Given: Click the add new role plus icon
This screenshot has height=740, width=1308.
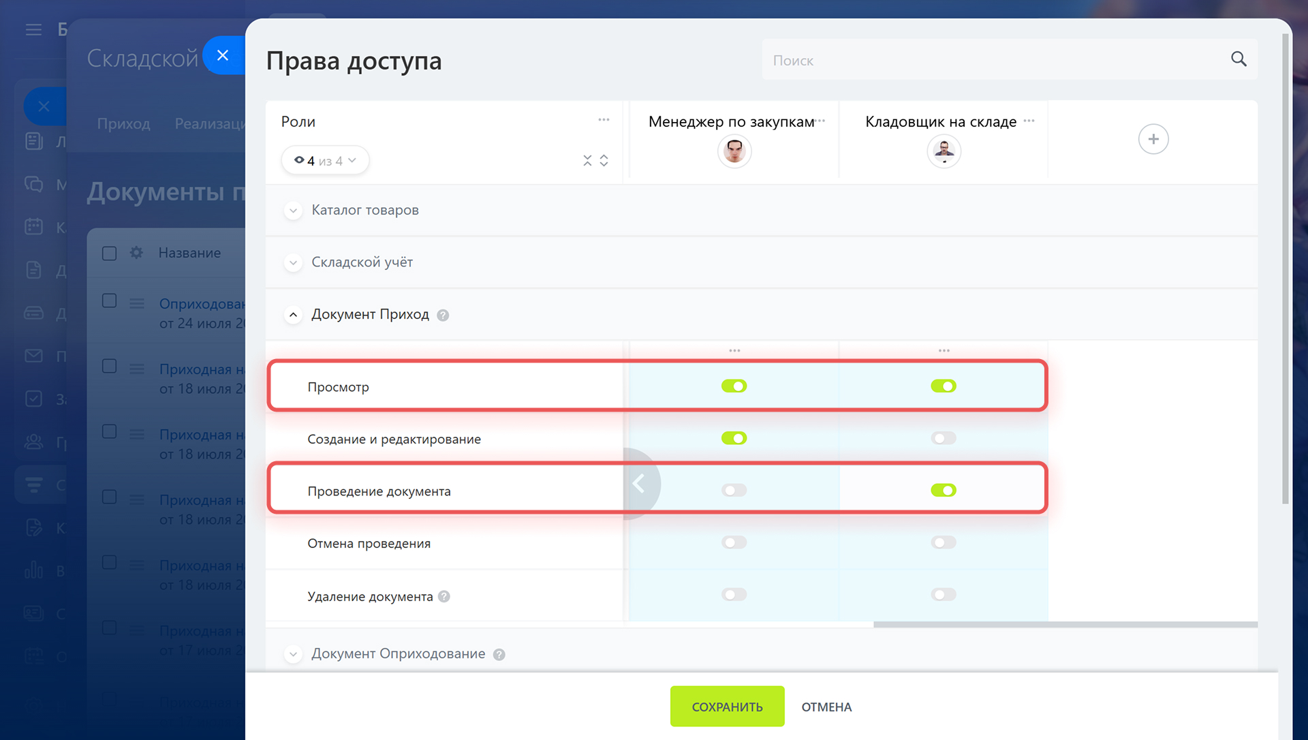Looking at the screenshot, I should 1153,139.
